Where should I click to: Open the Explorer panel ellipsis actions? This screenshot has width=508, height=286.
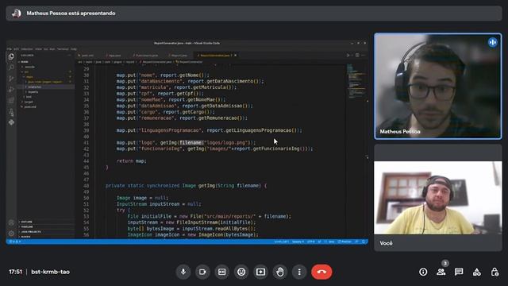tap(69, 56)
